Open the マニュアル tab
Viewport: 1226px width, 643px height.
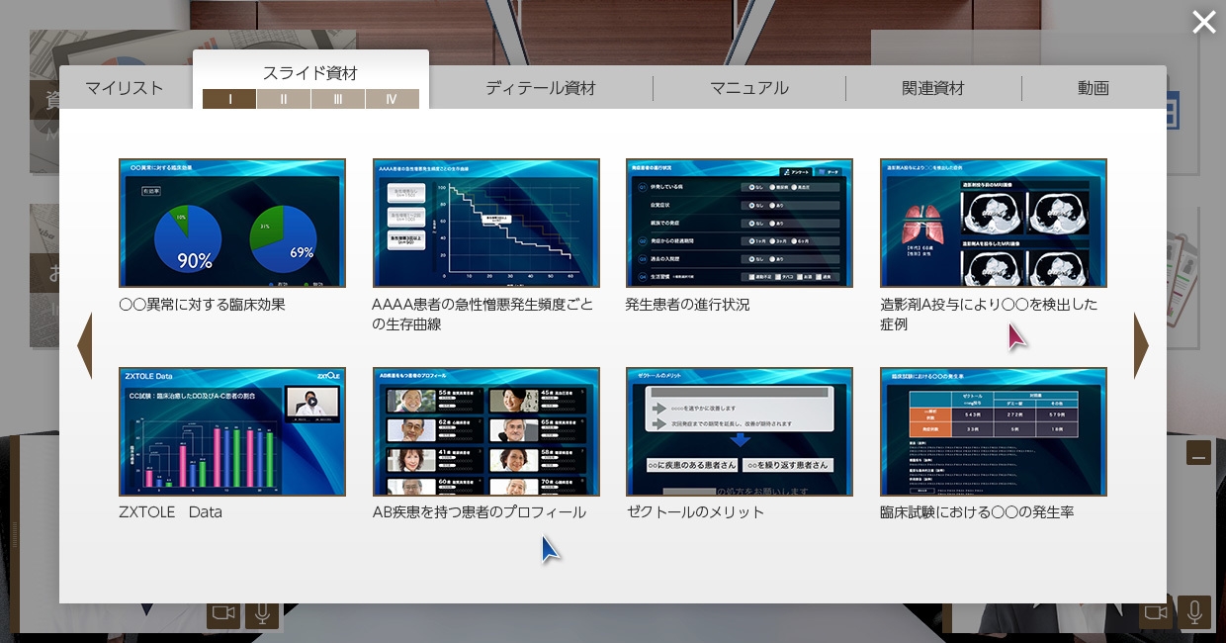(748, 88)
